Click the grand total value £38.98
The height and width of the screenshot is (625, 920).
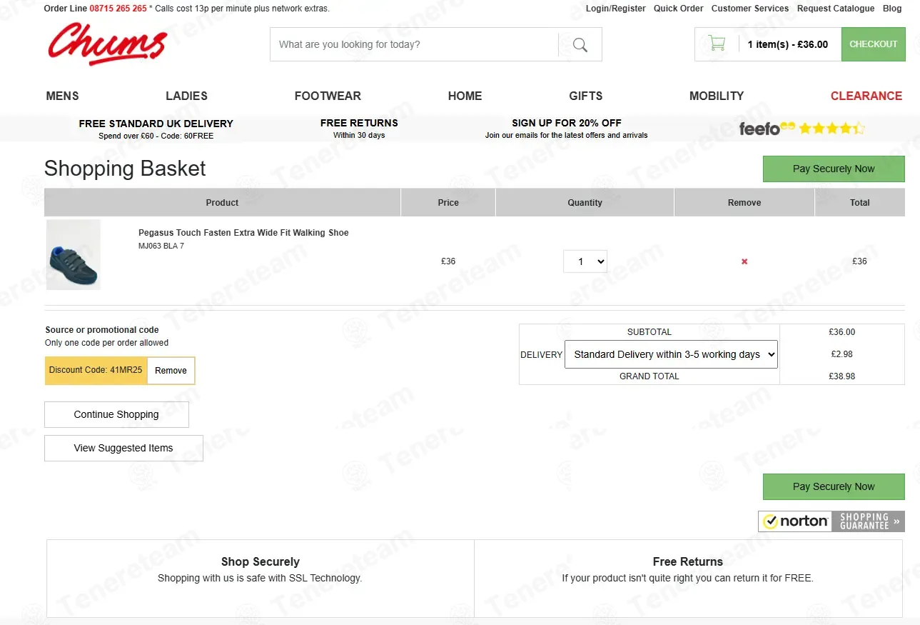click(x=842, y=376)
